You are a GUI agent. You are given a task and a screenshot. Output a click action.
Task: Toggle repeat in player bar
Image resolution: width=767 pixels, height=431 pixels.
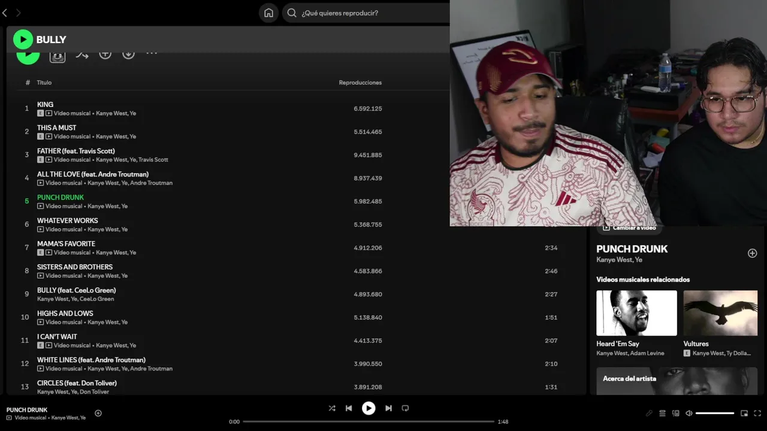[405, 408]
